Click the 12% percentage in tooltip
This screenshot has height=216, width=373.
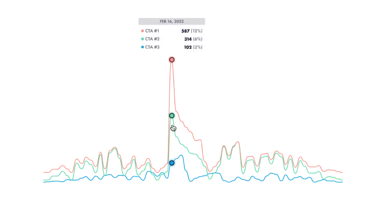(197, 31)
